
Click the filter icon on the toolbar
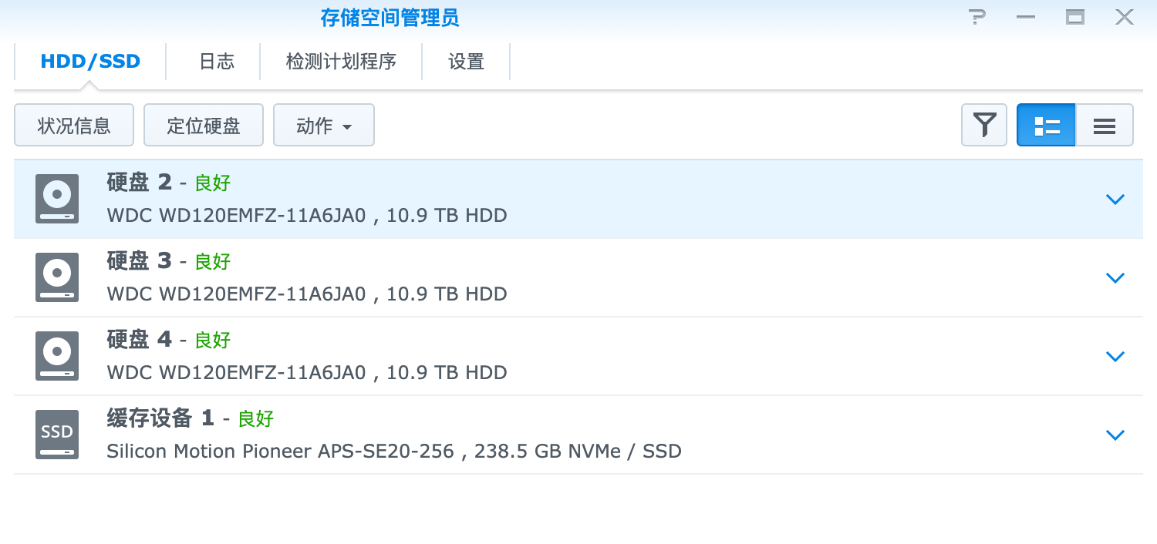(983, 125)
